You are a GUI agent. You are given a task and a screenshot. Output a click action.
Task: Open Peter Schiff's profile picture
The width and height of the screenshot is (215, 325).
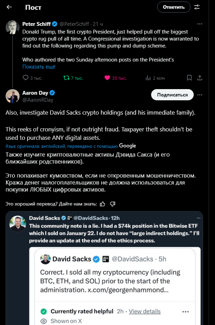coord(13,27)
